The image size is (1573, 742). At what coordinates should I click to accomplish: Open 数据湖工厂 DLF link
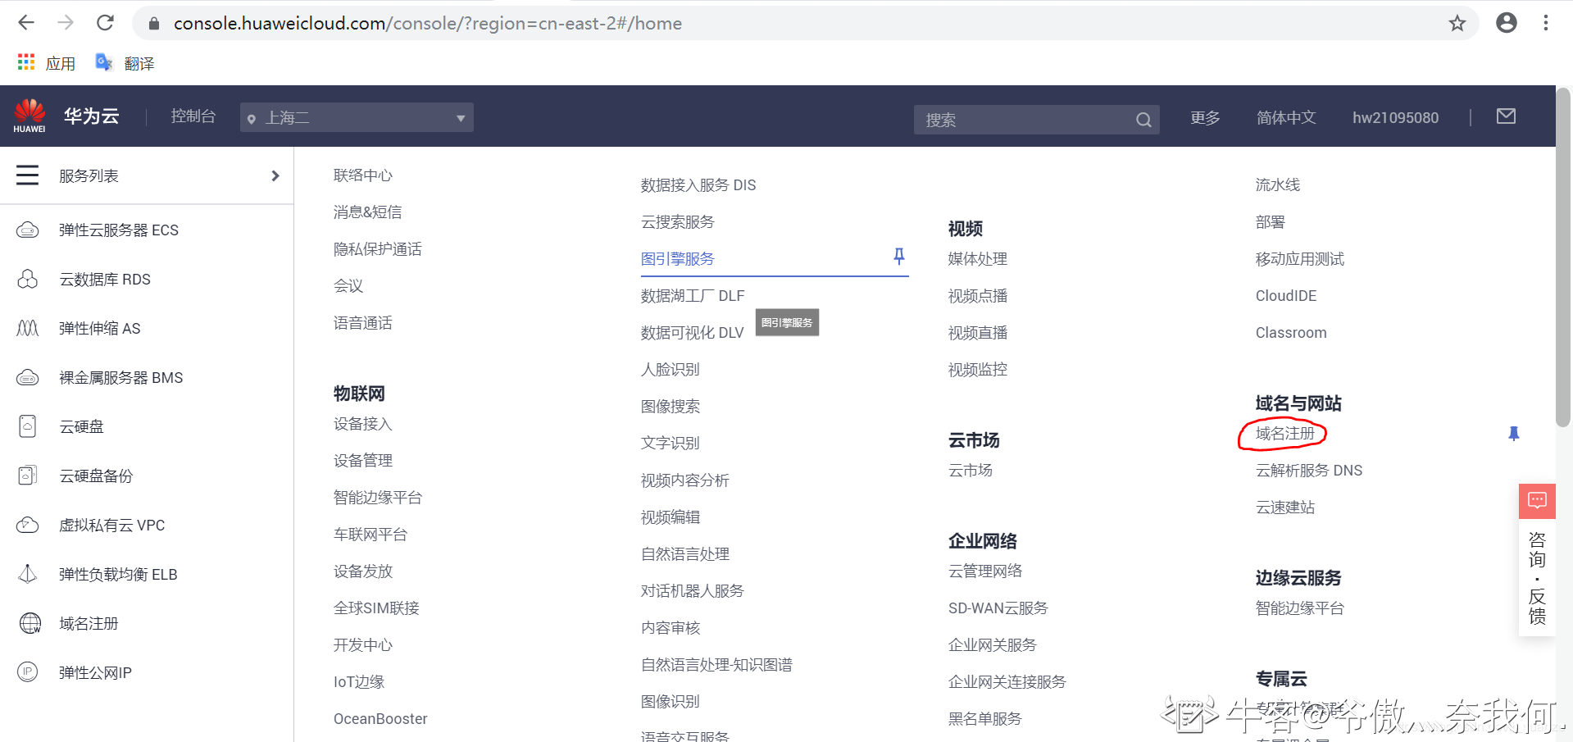tap(693, 296)
